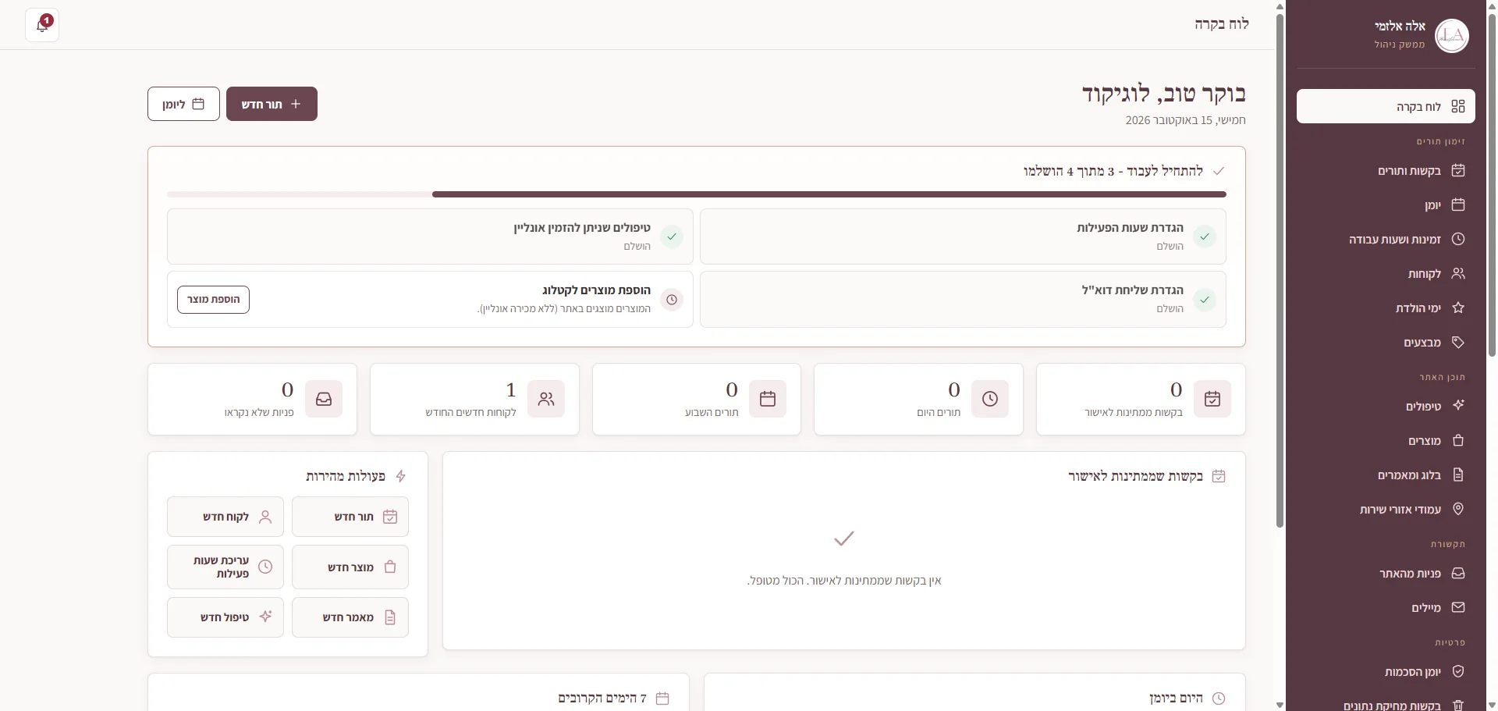Click מוצר חדש quick action
This screenshot has height=711, width=1498.
pyautogui.click(x=350, y=567)
